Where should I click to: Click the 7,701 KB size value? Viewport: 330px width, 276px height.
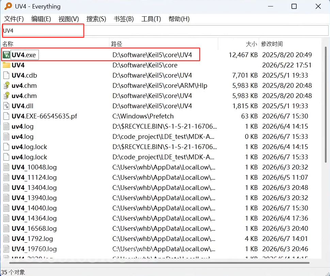[x=245, y=75]
